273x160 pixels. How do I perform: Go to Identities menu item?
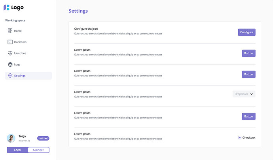20,53
